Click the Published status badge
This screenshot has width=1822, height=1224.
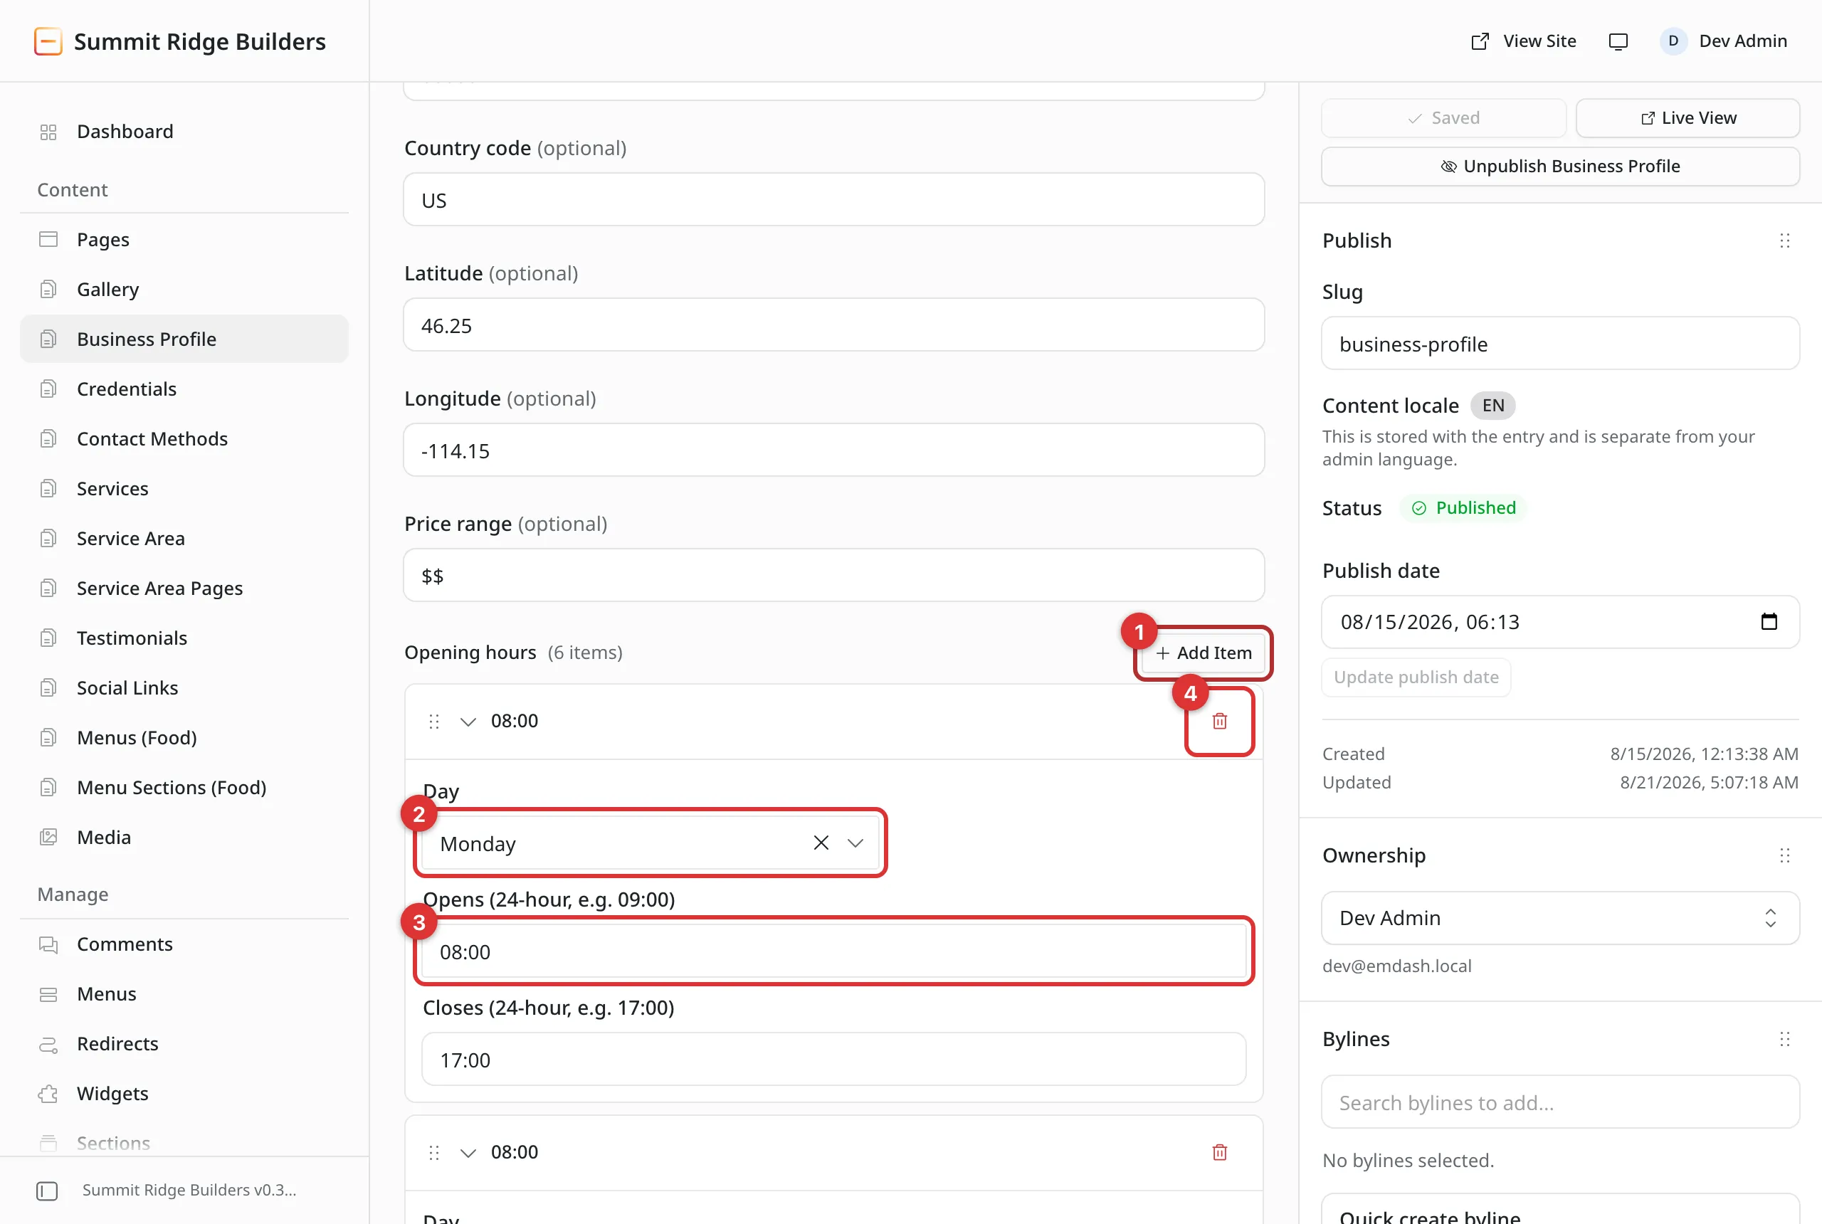pyautogui.click(x=1464, y=507)
